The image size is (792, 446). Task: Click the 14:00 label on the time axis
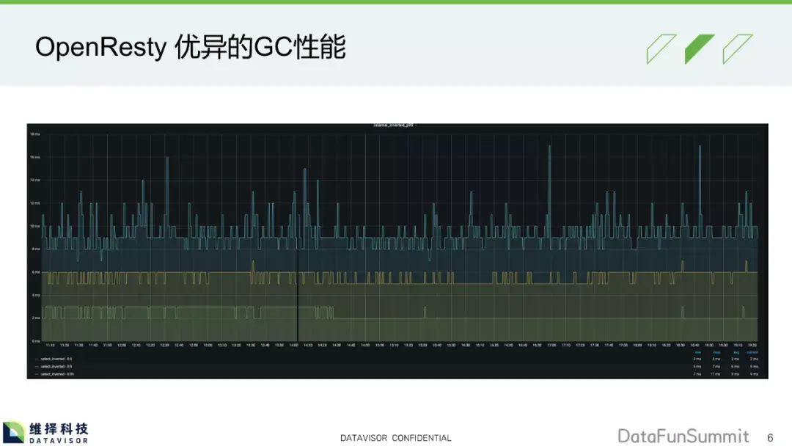[x=292, y=345]
